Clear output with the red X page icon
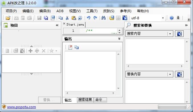This screenshot has width=193, height=112. coord(70,47)
